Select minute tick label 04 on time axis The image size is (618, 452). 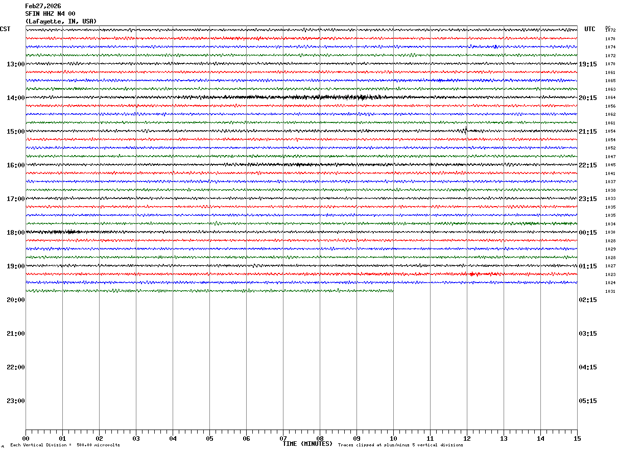[x=173, y=438]
